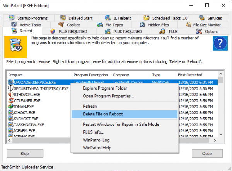Maximize the WinPatrol window
The height and width of the screenshot is (171, 232).
click(x=207, y=5)
